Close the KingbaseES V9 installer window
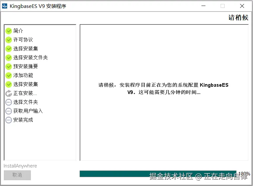Viewport: 253px width, 186px height. click(242, 6)
